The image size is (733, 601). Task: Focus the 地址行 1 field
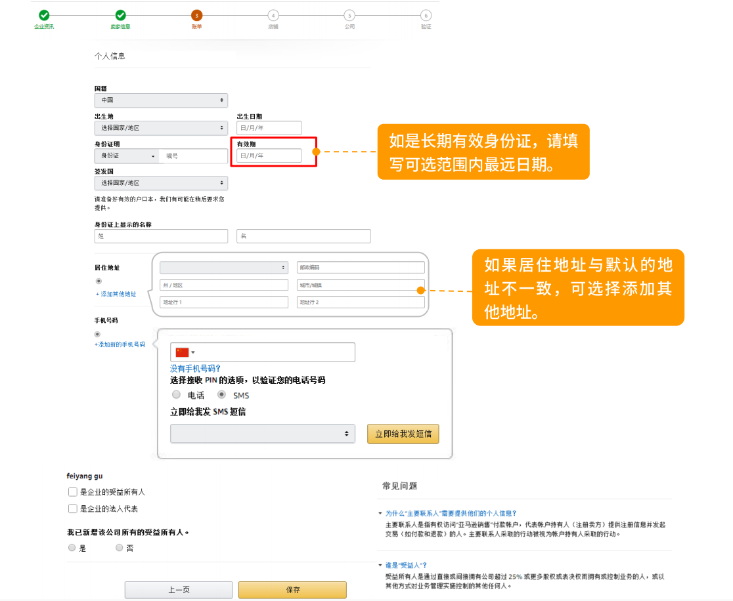(x=223, y=302)
